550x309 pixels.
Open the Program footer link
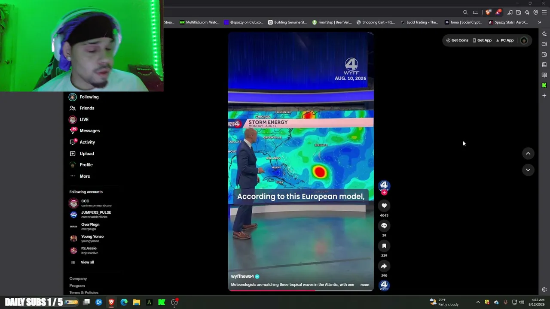click(x=77, y=286)
